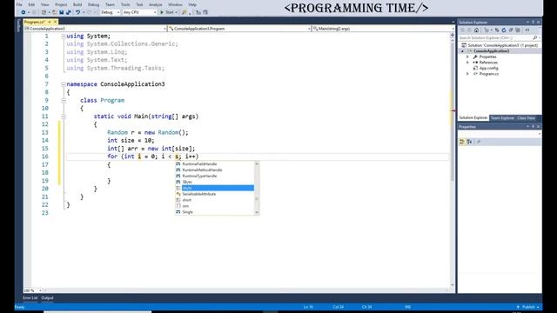Open the Debug configuration dropdown
This screenshot has width=557, height=313.
(118, 12)
